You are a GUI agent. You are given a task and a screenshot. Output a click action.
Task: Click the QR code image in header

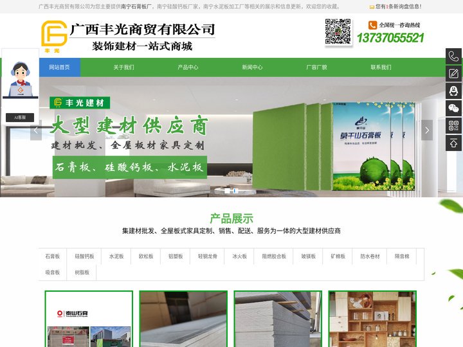click(x=338, y=31)
